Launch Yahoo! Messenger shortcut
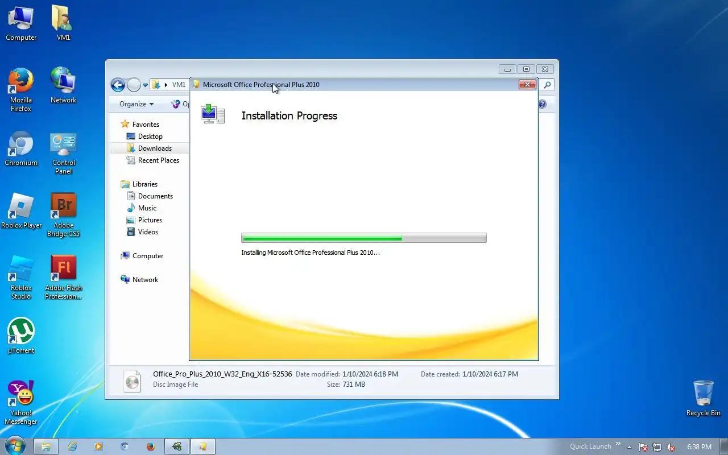Image resolution: width=728 pixels, height=455 pixels. [21, 403]
